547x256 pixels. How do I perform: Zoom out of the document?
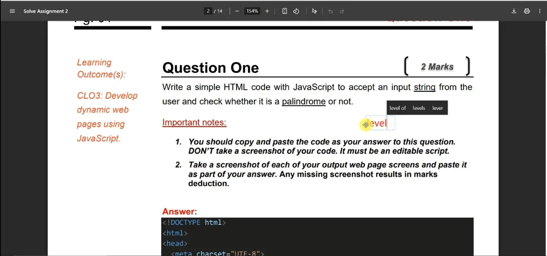(x=237, y=11)
